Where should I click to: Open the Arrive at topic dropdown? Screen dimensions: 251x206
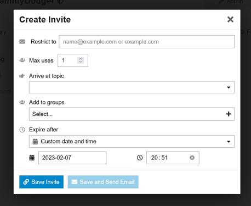(132, 87)
